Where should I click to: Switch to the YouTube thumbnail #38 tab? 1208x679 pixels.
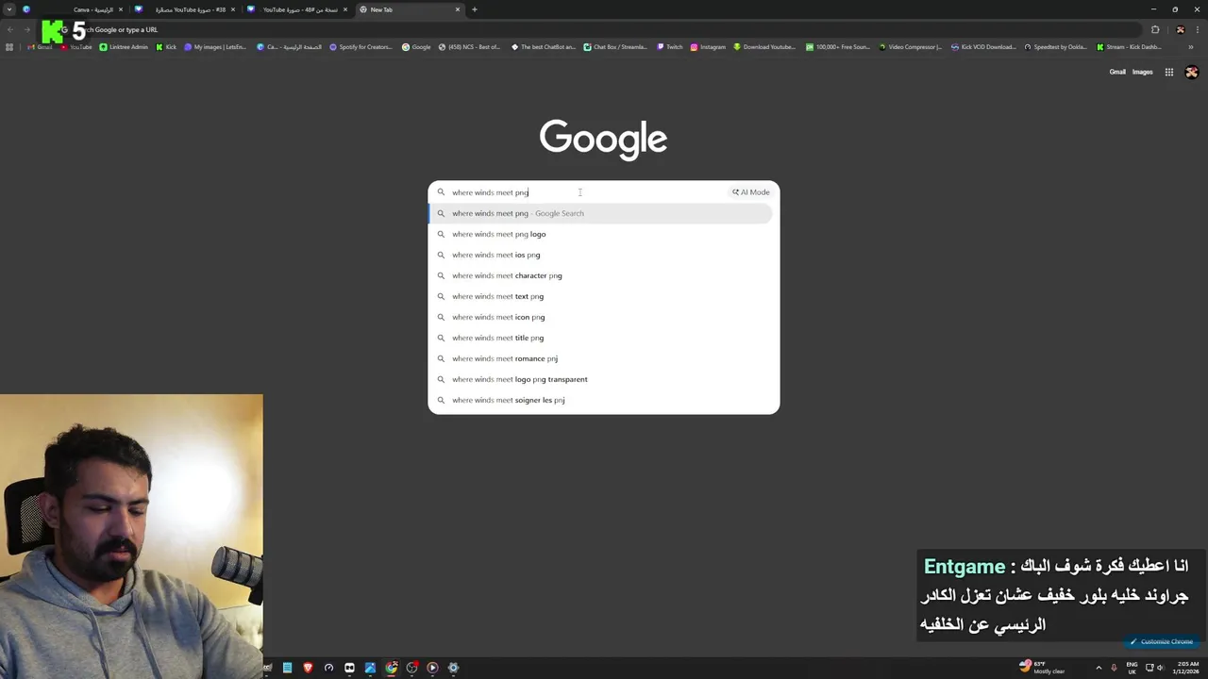[x=184, y=9]
